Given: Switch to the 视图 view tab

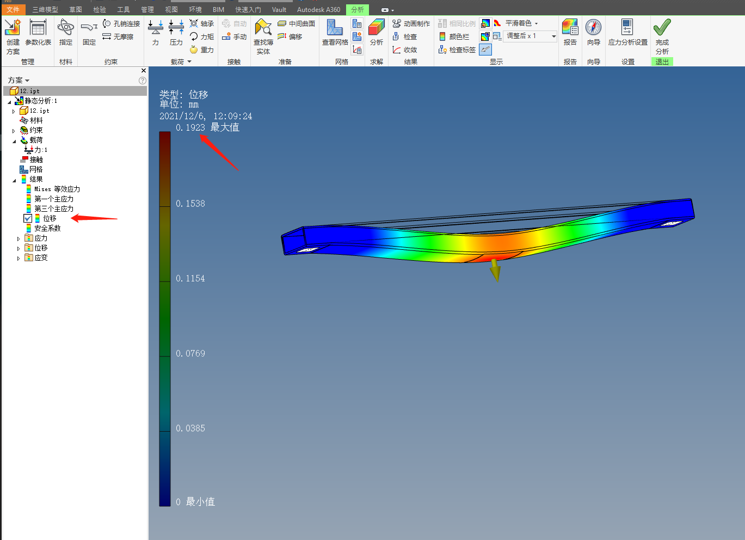Looking at the screenshot, I should point(171,10).
